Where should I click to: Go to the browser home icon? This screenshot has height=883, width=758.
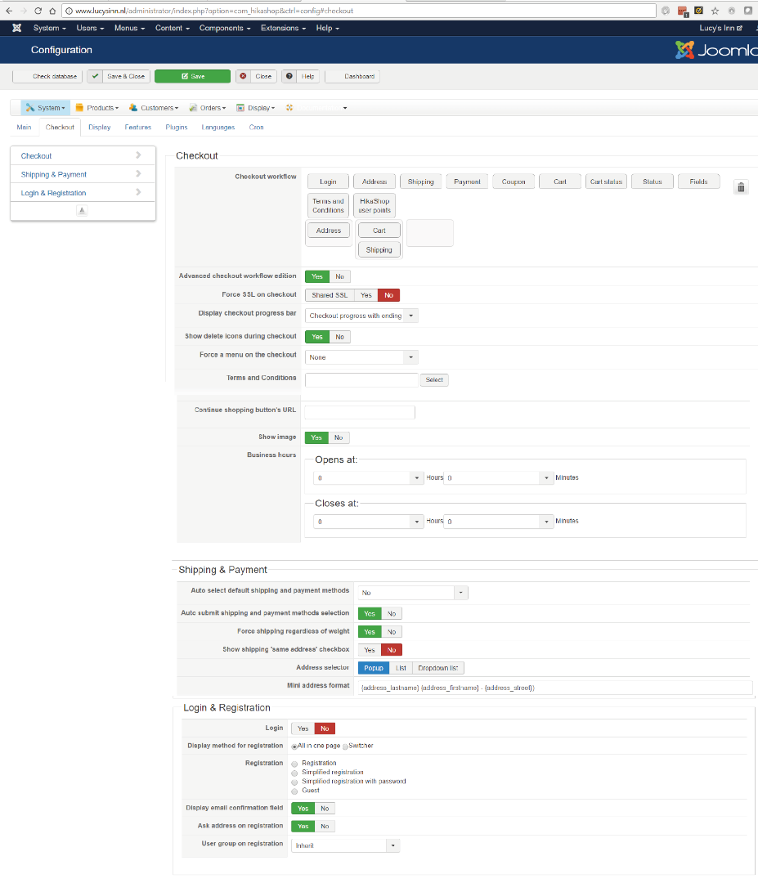click(x=52, y=11)
